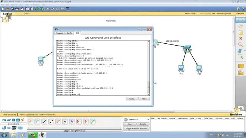Select Routers device category icon
The image size is (246, 138).
point(4,120)
